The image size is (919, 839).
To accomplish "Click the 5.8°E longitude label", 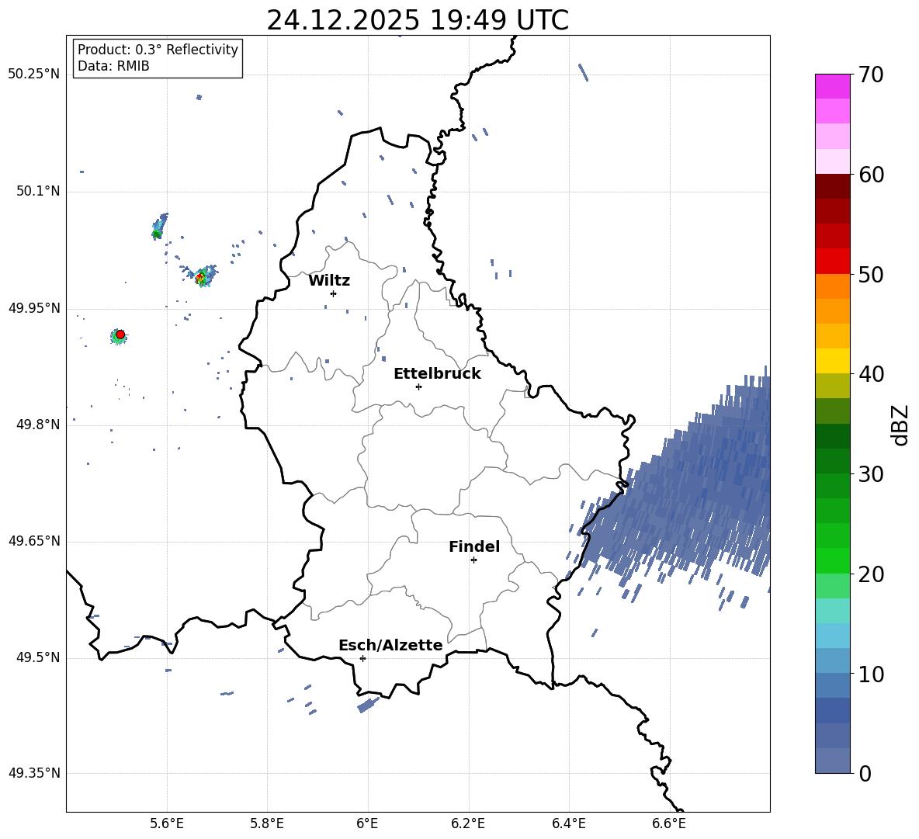I will [x=267, y=823].
